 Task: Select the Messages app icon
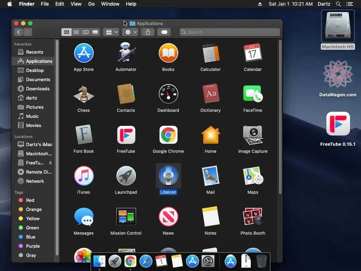tap(84, 217)
